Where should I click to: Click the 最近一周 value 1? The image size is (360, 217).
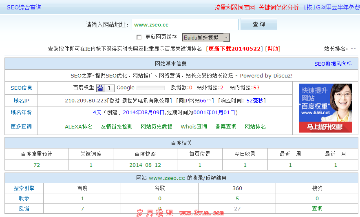(x=290, y=165)
